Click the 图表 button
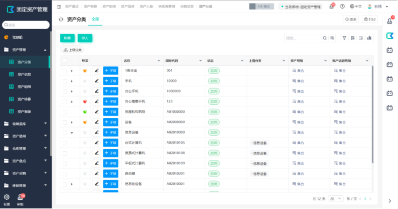 click(x=351, y=19)
